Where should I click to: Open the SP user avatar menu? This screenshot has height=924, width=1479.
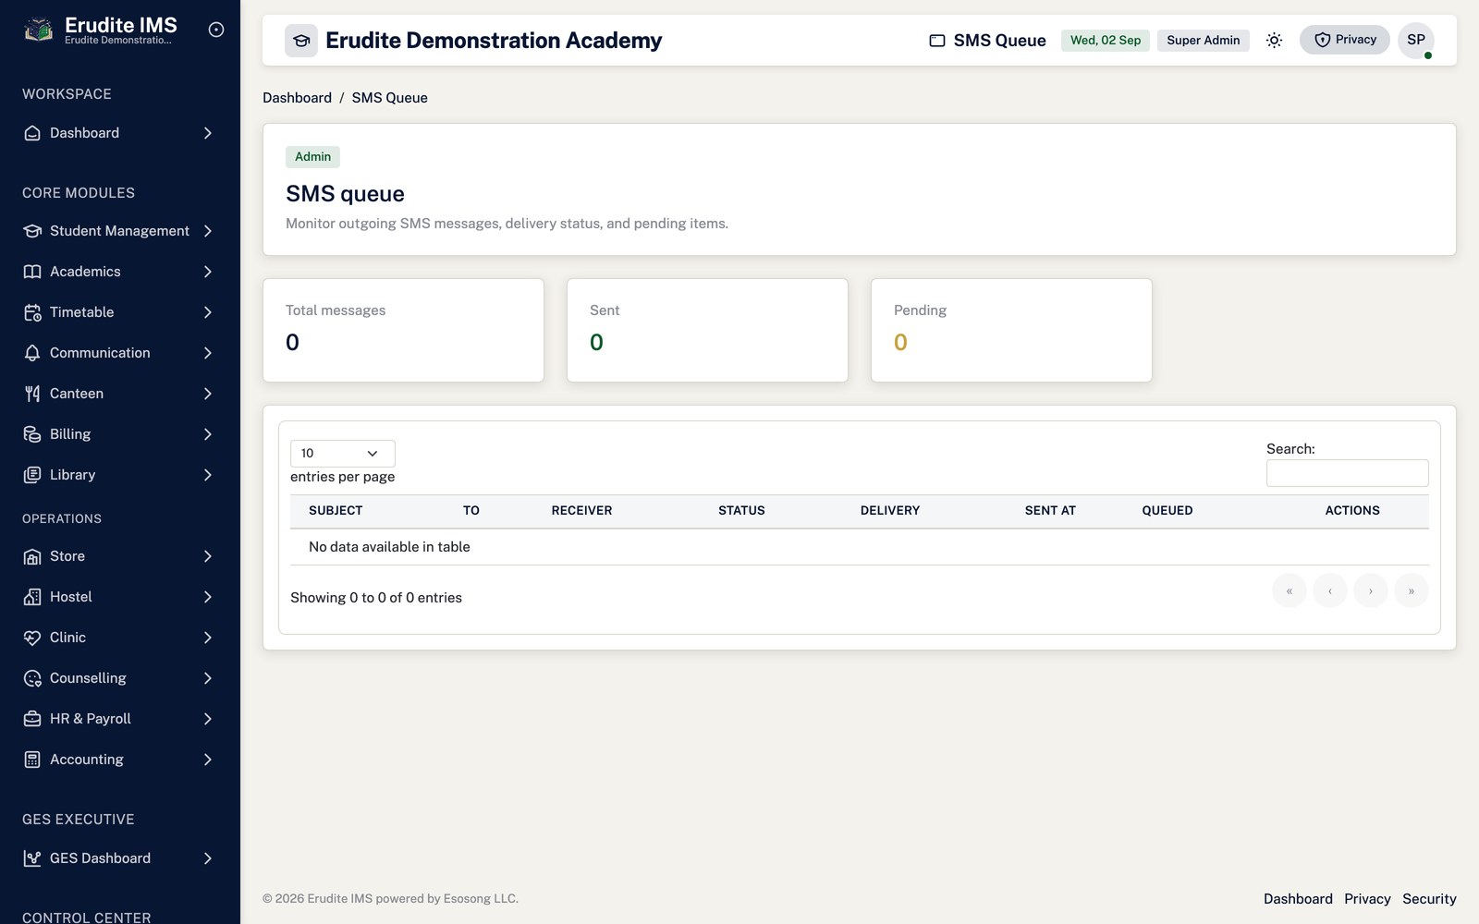point(1416,40)
